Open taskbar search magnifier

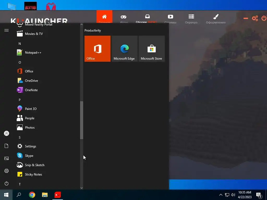pyautogui.click(x=19, y=195)
